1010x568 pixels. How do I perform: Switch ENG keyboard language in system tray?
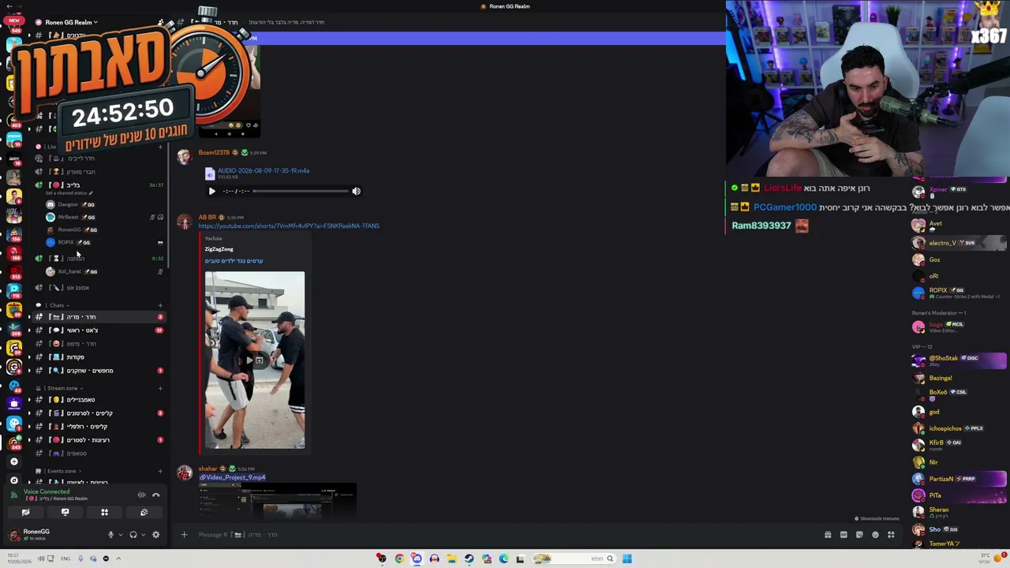(x=65, y=559)
